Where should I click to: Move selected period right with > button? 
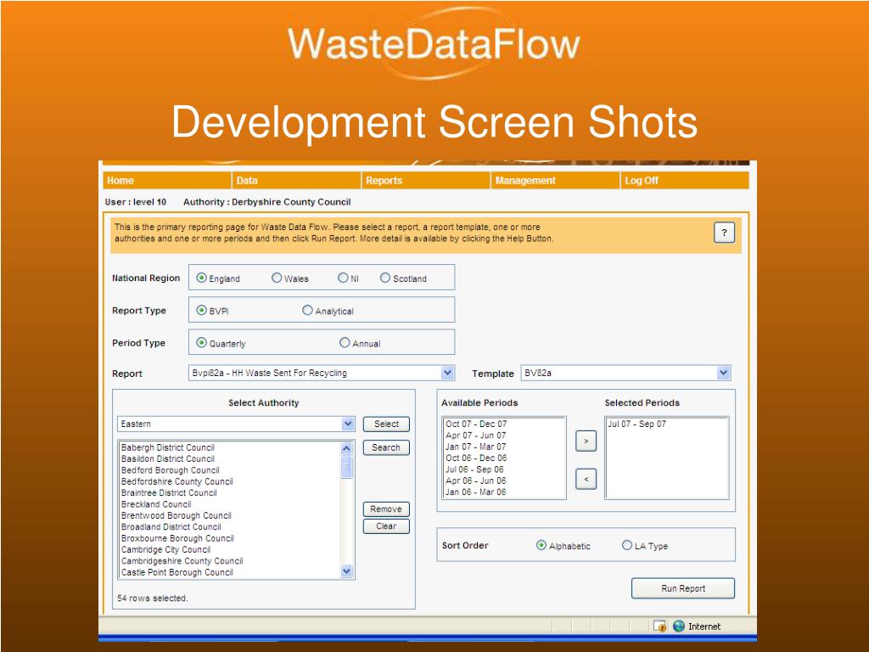[x=586, y=441]
